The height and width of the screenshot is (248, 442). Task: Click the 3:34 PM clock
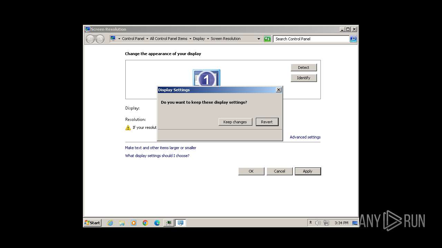(x=341, y=223)
